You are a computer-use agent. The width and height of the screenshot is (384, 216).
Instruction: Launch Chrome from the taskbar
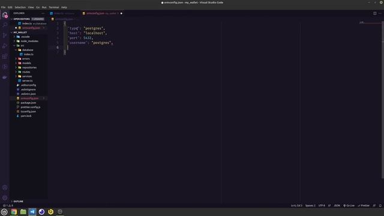pos(14,212)
